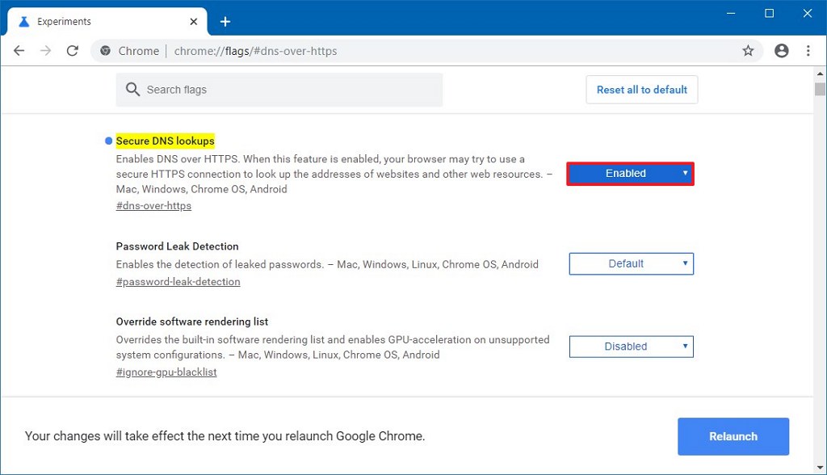Click the Chrome site info icon
The image size is (827, 475).
[x=105, y=51]
